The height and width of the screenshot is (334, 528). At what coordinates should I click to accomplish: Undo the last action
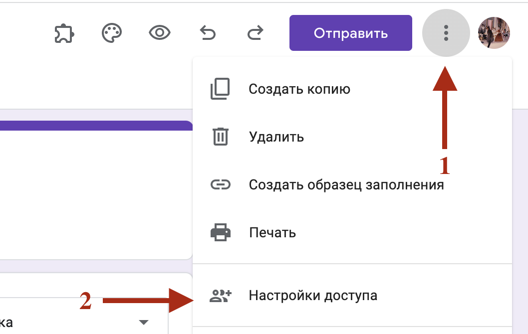[207, 33]
